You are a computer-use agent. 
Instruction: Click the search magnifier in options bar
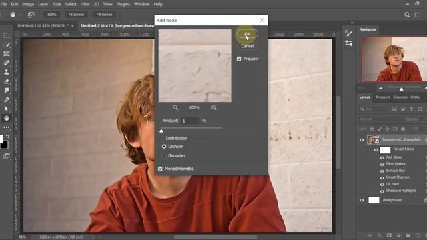click(x=407, y=15)
